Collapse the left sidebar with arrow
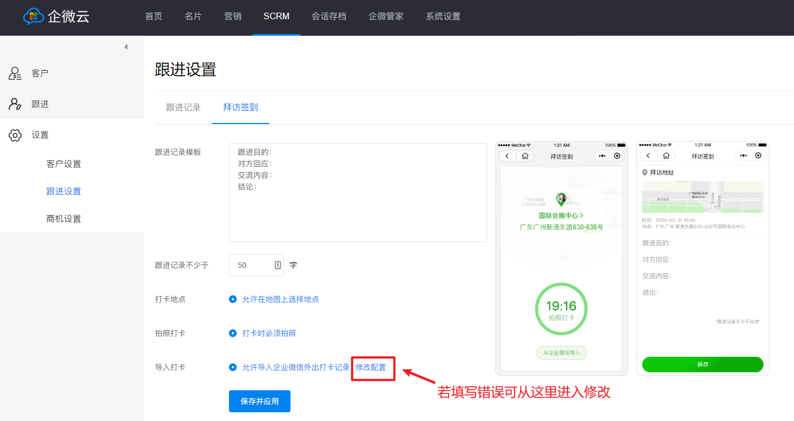The width and height of the screenshot is (794, 421). pos(126,47)
